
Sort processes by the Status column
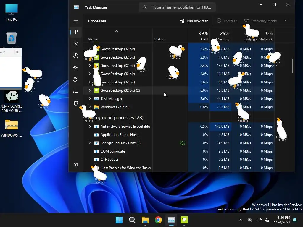pyautogui.click(x=170, y=36)
